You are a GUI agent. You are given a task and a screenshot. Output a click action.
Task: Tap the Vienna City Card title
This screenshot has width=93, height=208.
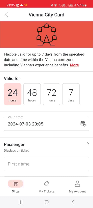click(46, 15)
